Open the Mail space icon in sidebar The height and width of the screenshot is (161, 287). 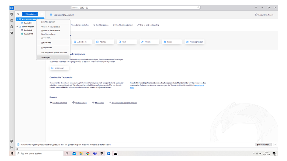click(x=12, y=8)
